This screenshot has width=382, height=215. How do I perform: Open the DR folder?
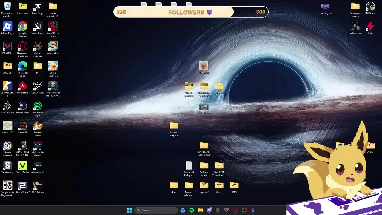pos(38,66)
